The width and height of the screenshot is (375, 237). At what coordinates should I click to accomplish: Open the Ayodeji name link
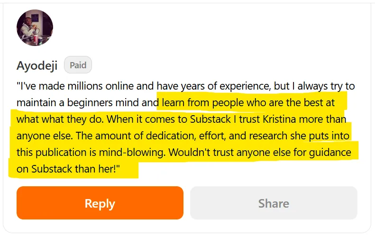click(37, 65)
